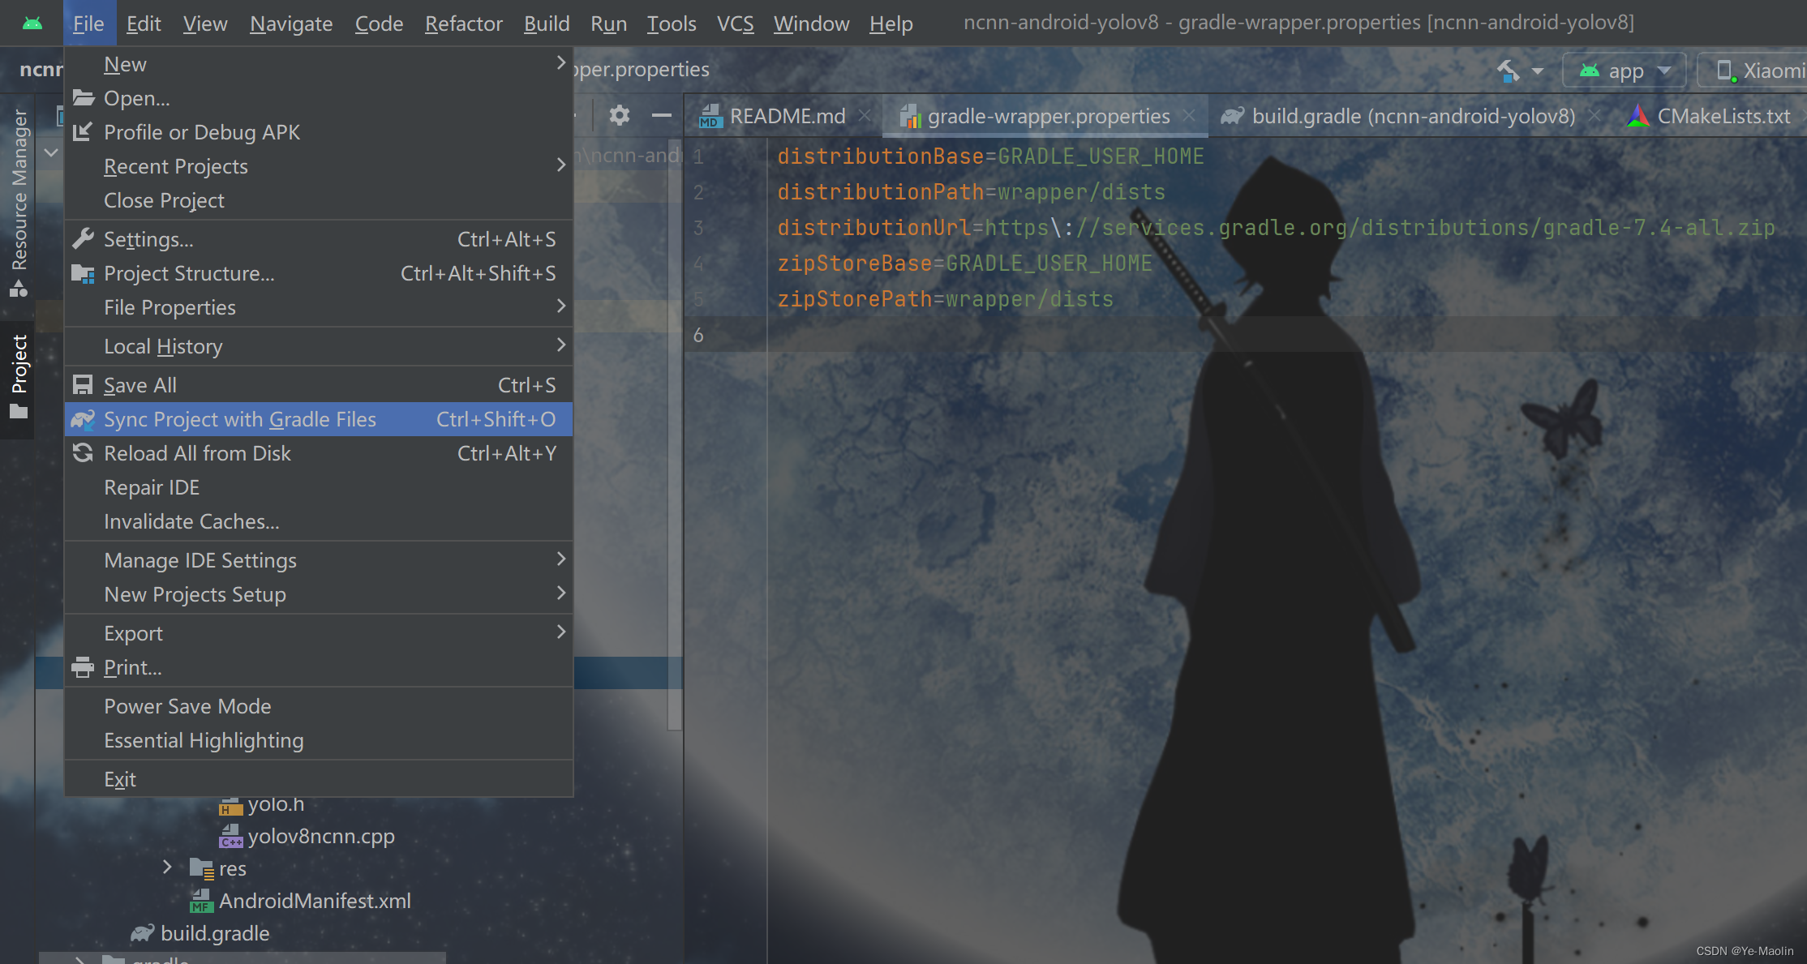The width and height of the screenshot is (1807, 964).
Task: Click the CMakeLists.txt tab triangle icon
Action: 1638,116
